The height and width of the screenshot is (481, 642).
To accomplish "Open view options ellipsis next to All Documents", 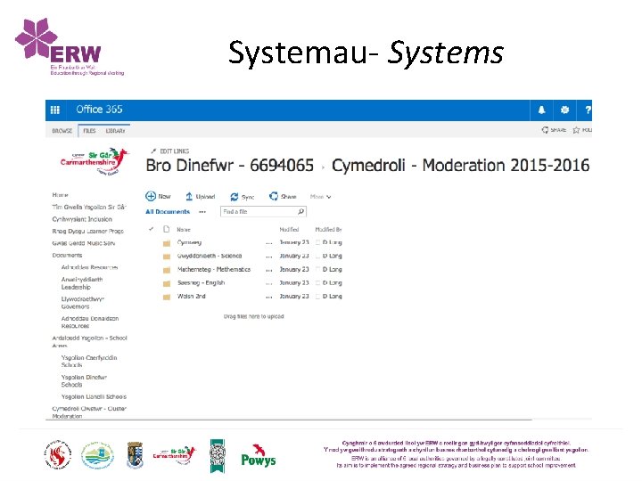I will pos(202,212).
